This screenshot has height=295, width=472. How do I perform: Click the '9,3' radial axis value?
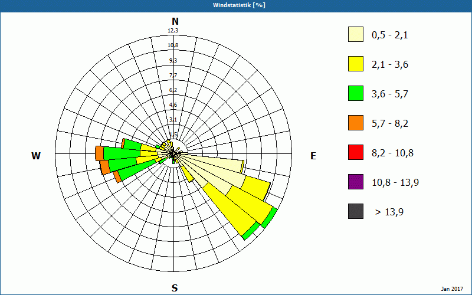173,61
